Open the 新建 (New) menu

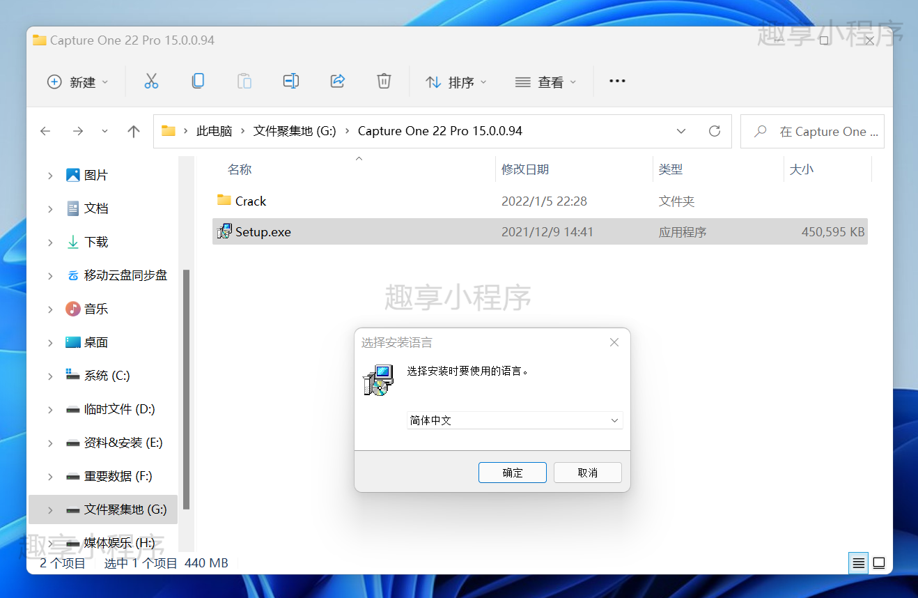coord(78,82)
